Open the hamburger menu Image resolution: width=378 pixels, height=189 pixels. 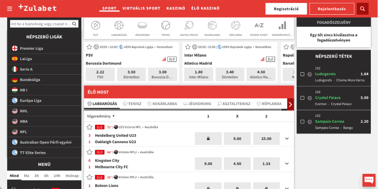(9, 9)
